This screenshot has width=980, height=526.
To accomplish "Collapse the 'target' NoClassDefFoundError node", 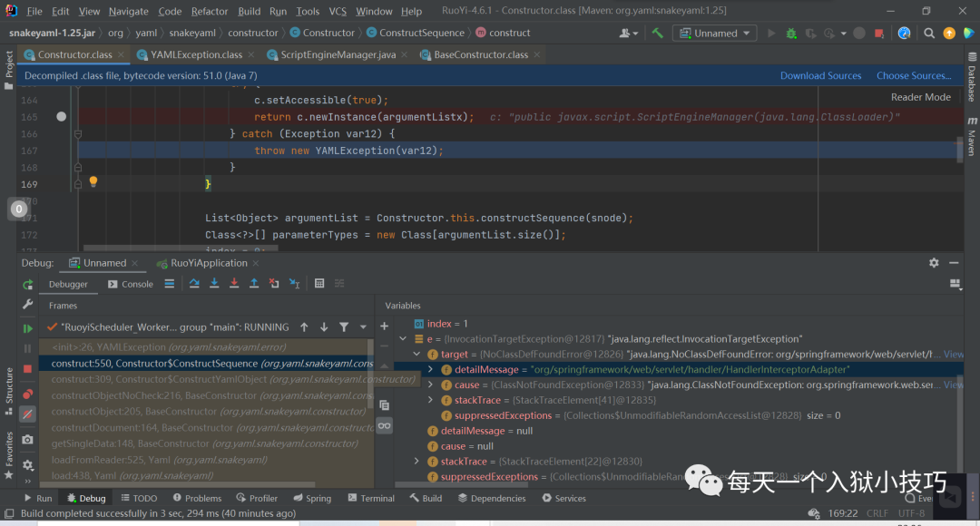I will (416, 355).
